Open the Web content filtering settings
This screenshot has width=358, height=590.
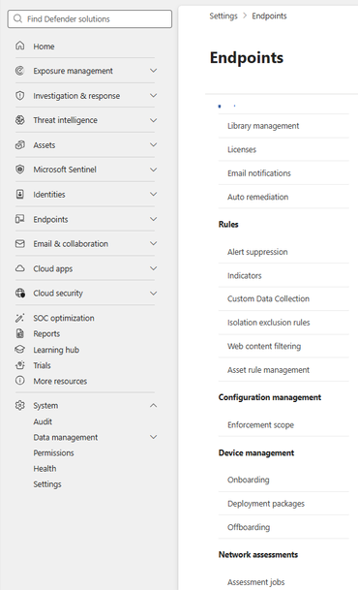pos(264,346)
